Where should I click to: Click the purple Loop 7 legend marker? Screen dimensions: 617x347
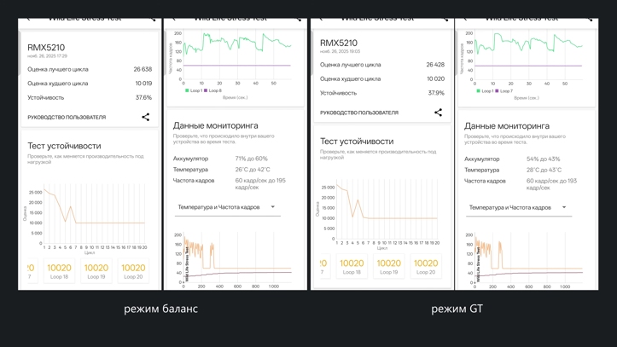[x=497, y=90]
